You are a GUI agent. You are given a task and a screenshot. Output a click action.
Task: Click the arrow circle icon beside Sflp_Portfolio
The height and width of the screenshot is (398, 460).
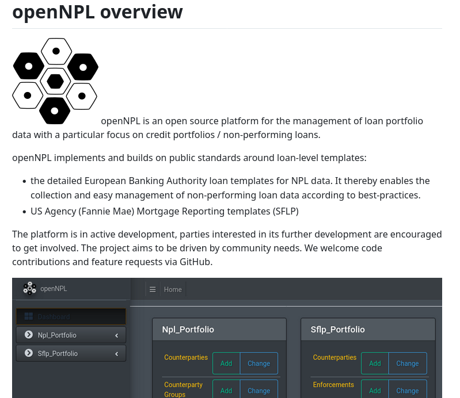point(29,353)
